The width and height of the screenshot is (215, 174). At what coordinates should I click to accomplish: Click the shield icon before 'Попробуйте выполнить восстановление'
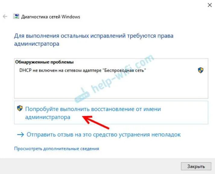pos(20,108)
